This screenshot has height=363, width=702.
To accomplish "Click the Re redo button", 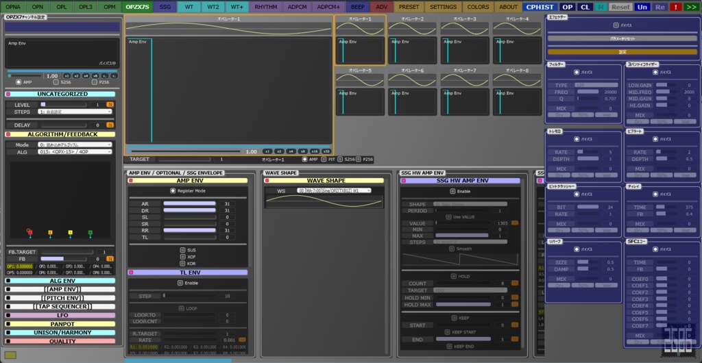I will pos(659,7).
